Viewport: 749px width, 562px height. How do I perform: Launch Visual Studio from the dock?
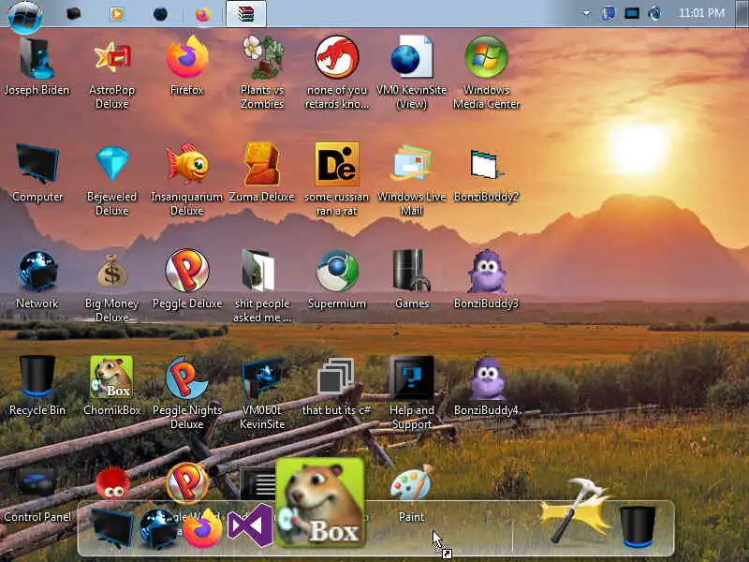pos(250,525)
